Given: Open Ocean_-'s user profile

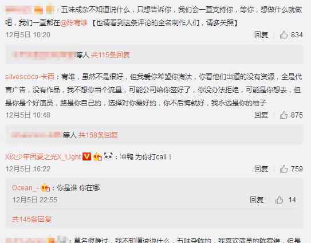Looking at the screenshot, I should point(25,188).
